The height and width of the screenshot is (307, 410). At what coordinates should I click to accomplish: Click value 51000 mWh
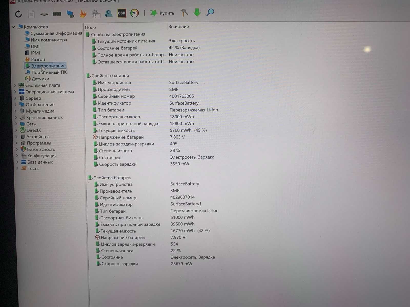(x=182, y=217)
